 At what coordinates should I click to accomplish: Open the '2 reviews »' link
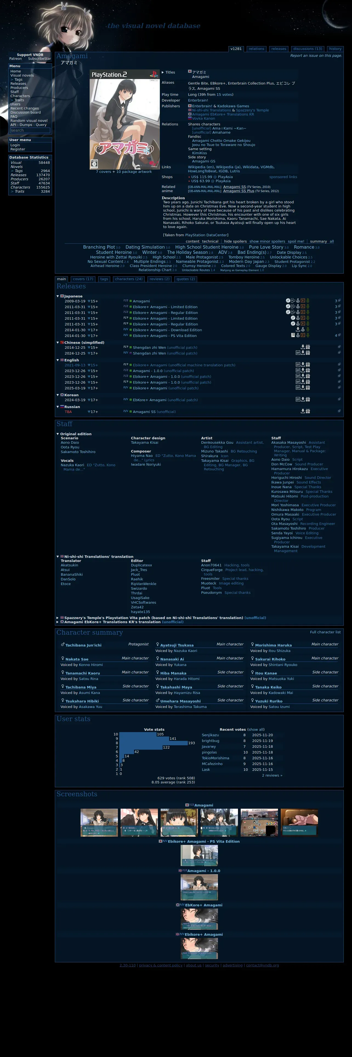point(272,775)
